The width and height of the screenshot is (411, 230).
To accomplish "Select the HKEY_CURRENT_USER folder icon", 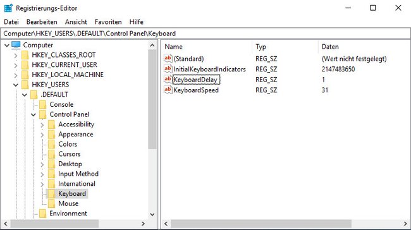I will pos(25,65).
